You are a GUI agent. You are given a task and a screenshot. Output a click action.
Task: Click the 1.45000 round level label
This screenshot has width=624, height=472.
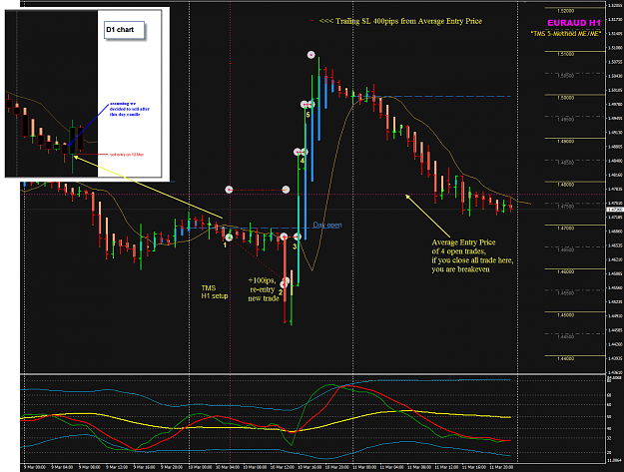click(566, 315)
